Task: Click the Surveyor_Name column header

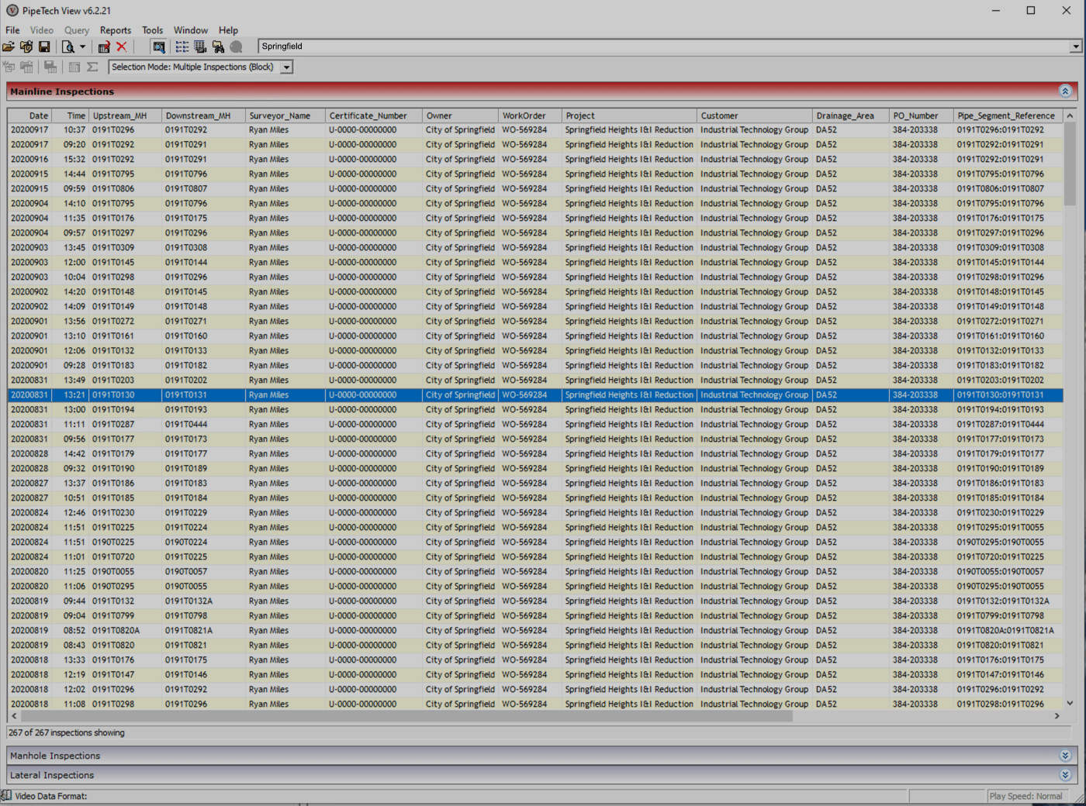Action: [284, 115]
